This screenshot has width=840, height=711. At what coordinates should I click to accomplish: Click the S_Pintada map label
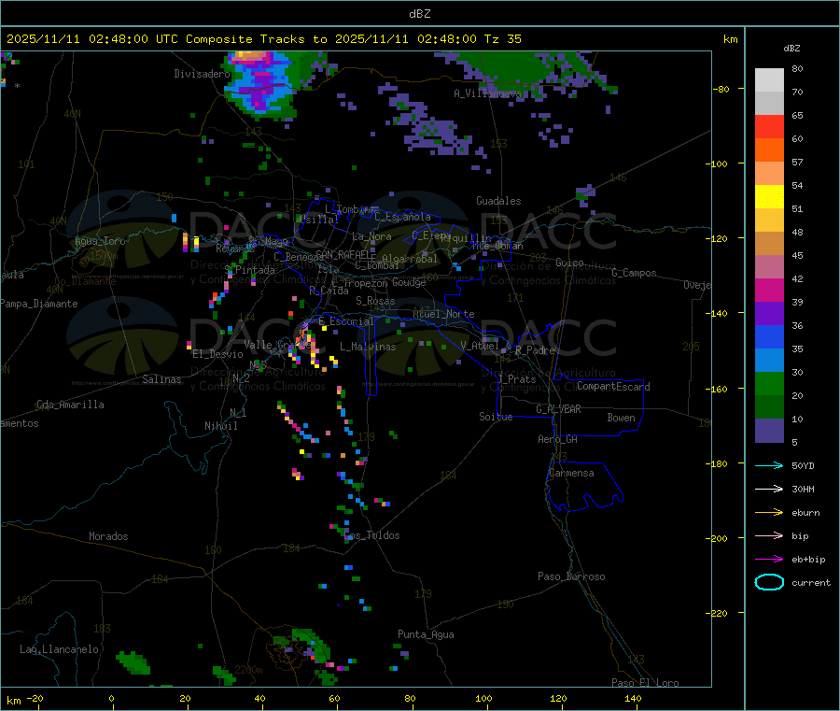pyautogui.click(x=249, y=270)
